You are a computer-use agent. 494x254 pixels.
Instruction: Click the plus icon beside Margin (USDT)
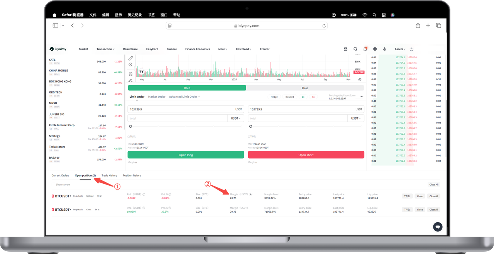(250, 194)
